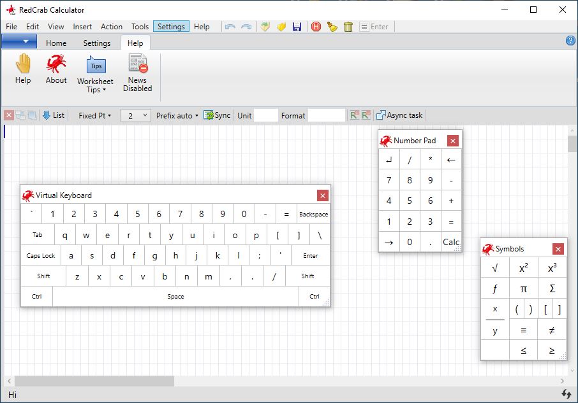Click the 7 key on the Number Pad

click(x=389, y=180)
